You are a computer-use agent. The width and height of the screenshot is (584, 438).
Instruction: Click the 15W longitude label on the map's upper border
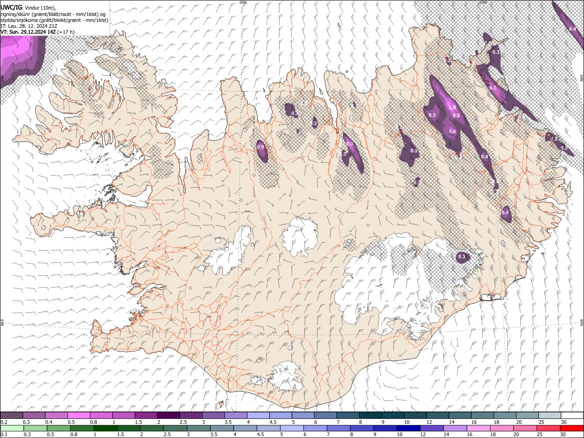point(483,2)
